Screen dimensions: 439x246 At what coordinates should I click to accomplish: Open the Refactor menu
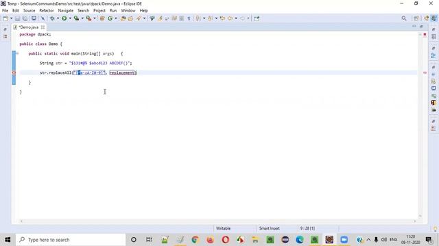coord(47,11)
